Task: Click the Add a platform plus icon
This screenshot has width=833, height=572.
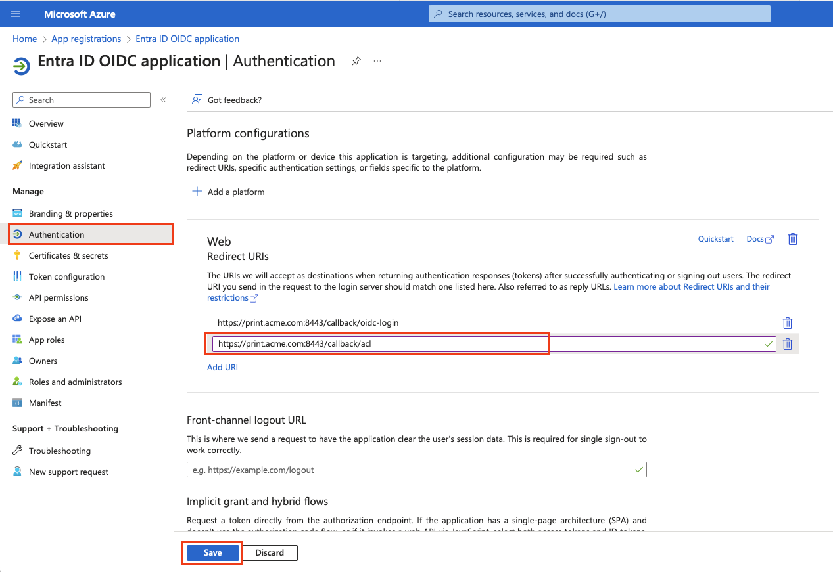Action: coord(197,192)
